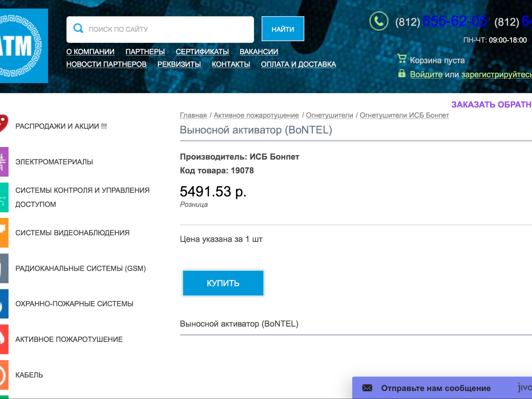Focus the Поиск по сайту search field
The width and height of the screenshot is (532, 399).
pyautogui.click(x=166, y=29)
